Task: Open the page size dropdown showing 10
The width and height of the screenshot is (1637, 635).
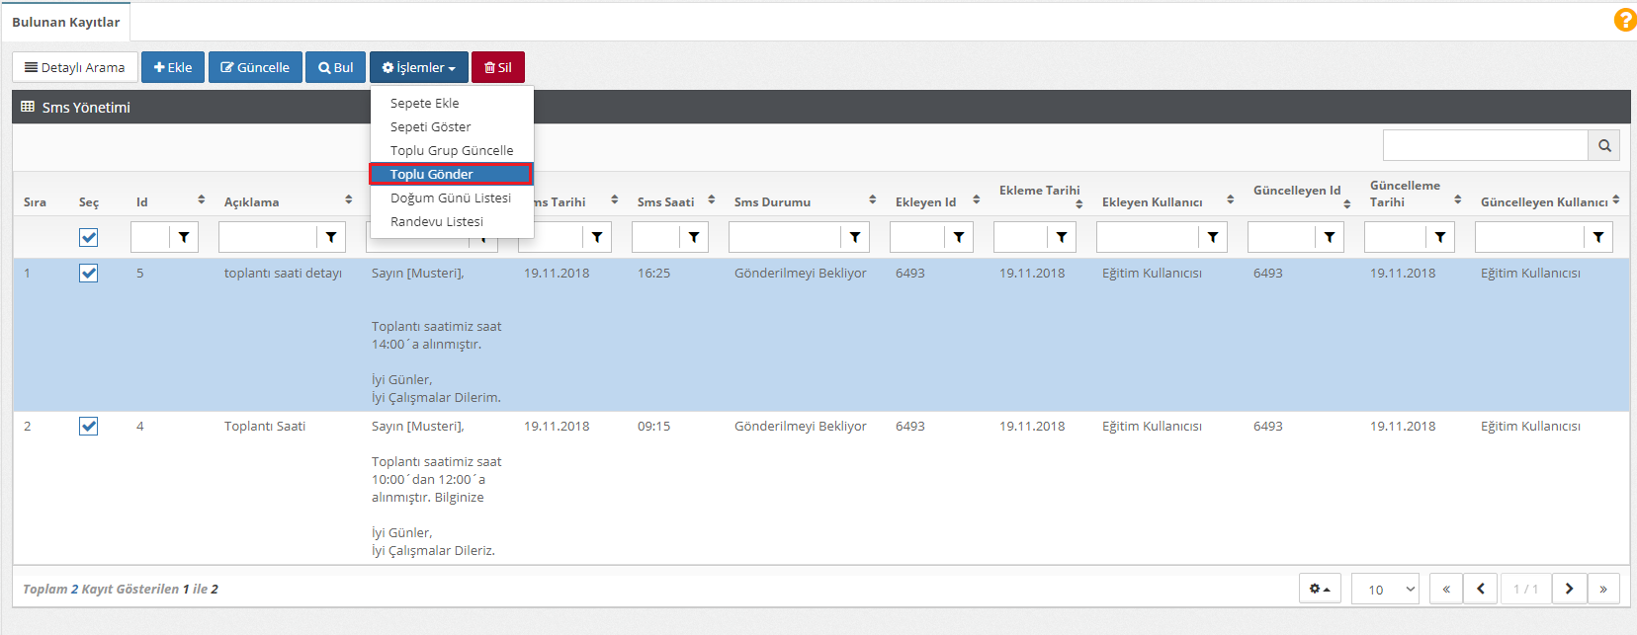Action: coord(1384,589)
